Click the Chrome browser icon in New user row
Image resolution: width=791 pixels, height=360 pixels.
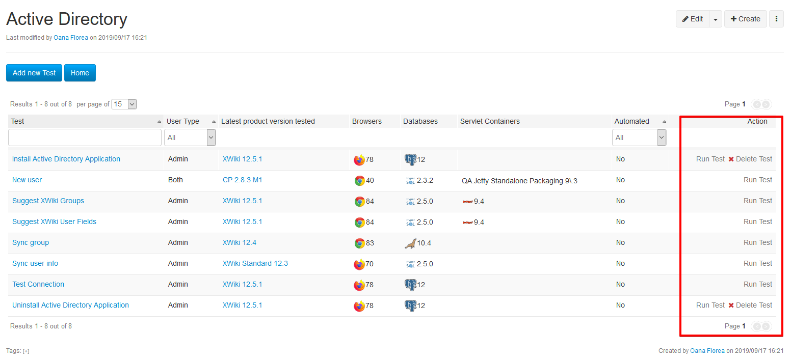point(360,180)
